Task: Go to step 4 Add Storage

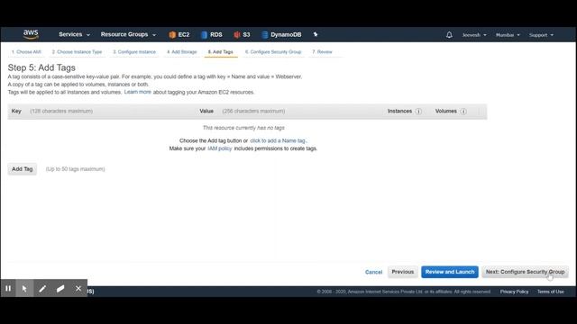Action: click(182, 52)
